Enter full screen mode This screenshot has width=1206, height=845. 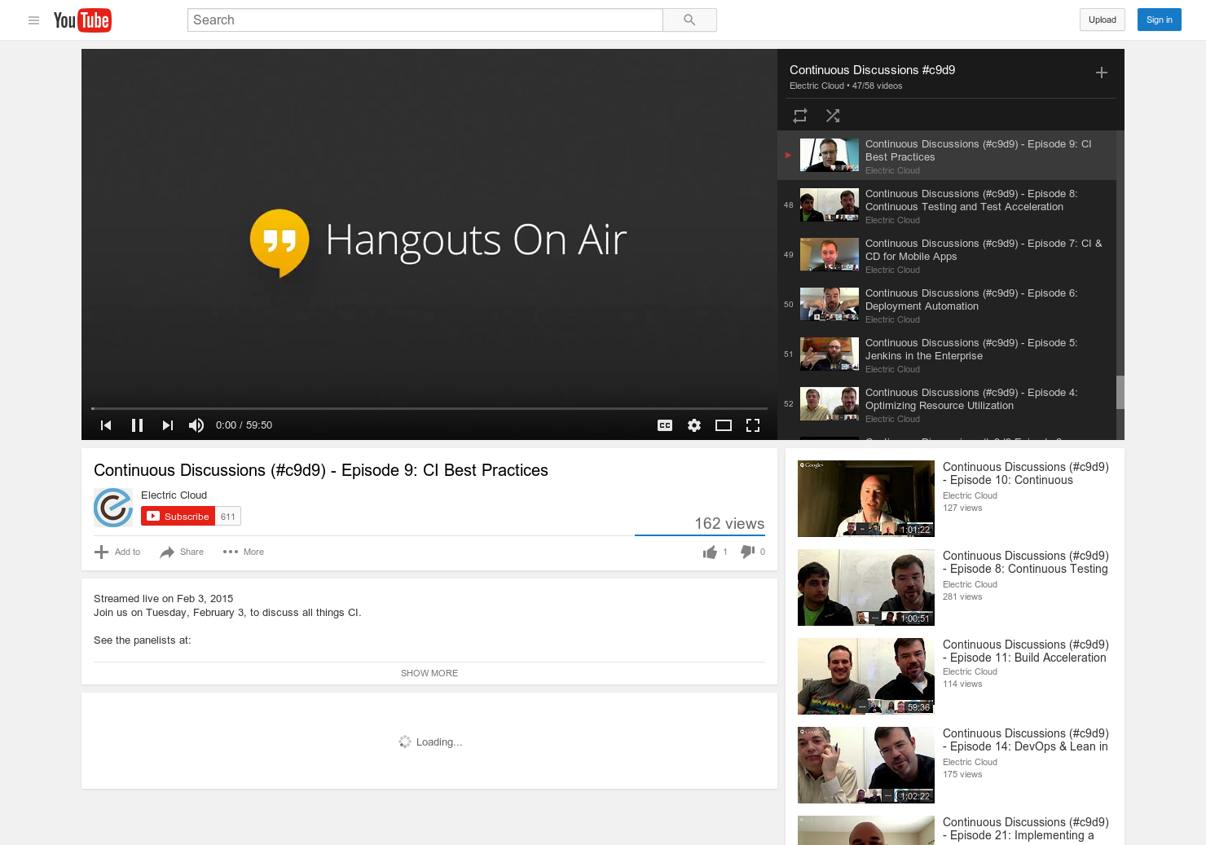tap(753, 425)
